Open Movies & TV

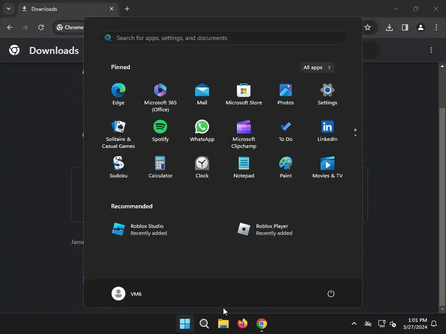tap(328, 167)
